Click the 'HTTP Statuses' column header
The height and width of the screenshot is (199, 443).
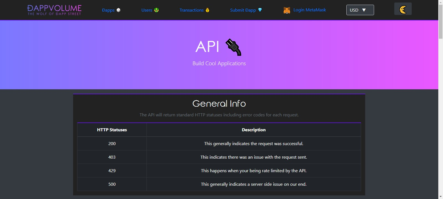112,130
